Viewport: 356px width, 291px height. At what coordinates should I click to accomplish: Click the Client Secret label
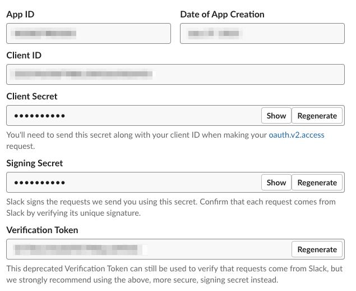[32, 97]
